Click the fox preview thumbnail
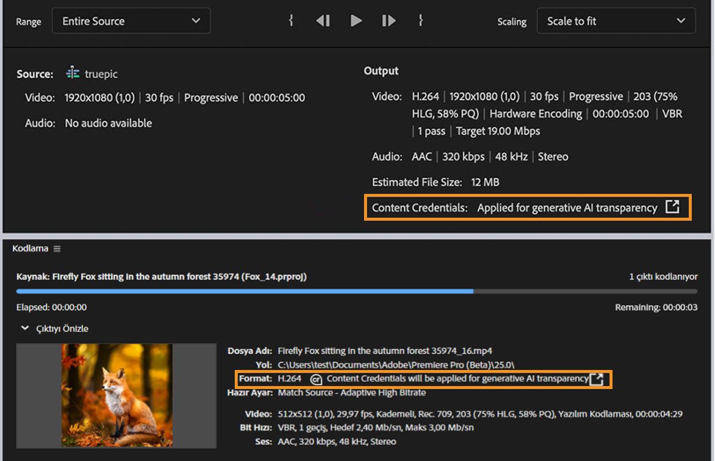The image size is (715, 461). pos(117,395)
